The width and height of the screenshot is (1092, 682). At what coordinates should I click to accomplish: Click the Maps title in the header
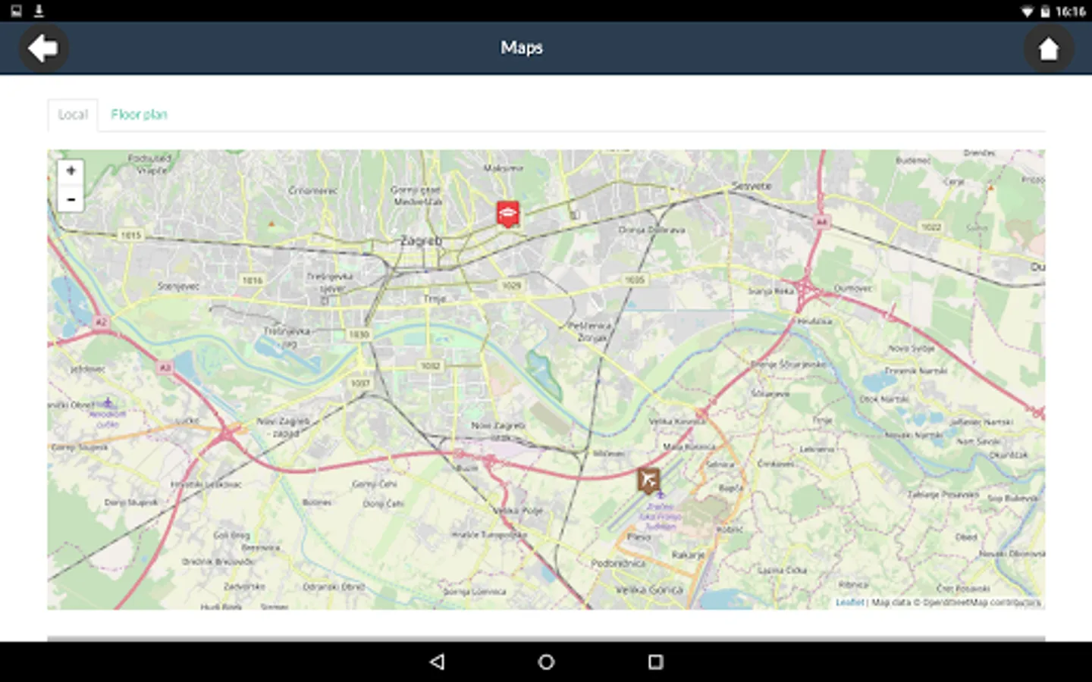pos(522,48)
